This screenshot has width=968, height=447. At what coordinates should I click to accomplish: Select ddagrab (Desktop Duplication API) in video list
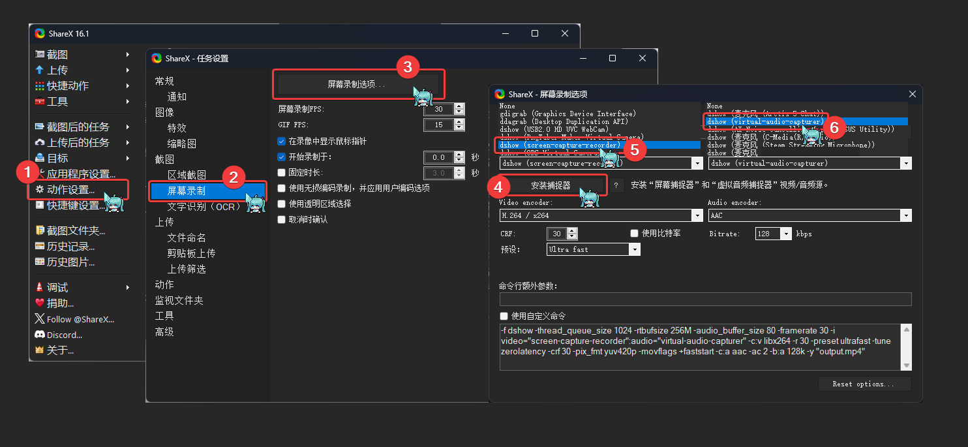coord(564,121)
